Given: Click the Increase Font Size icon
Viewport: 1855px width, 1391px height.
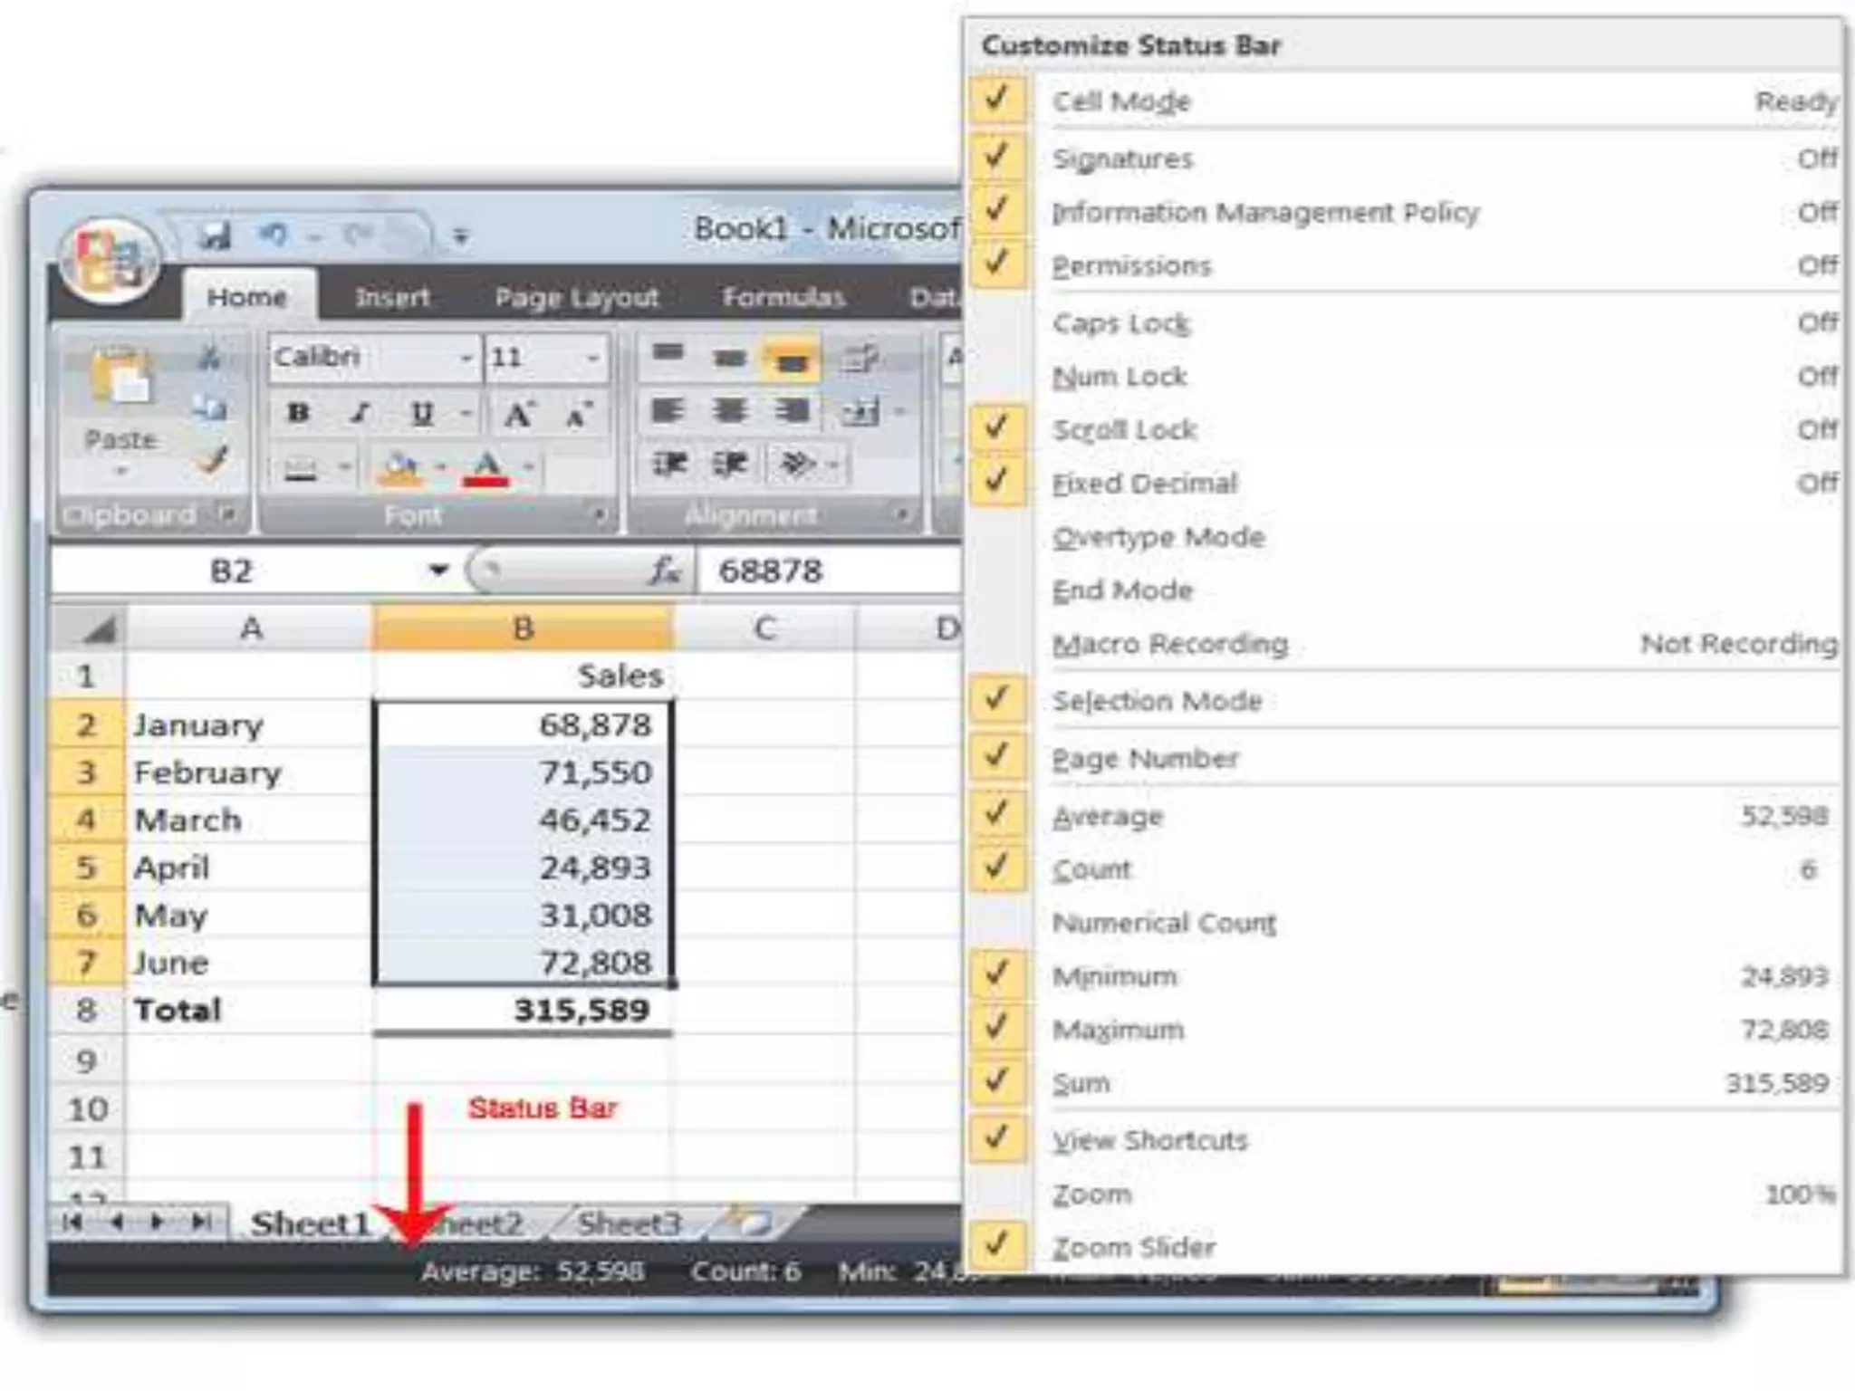Looking at the screenshot, I should (518, 414).
